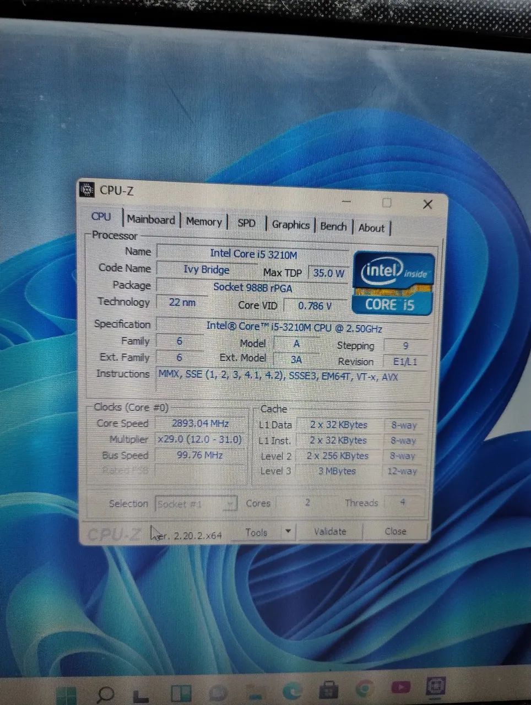
Task: Click the CPU-Z title bar app icon
Action: coord(88,190)
